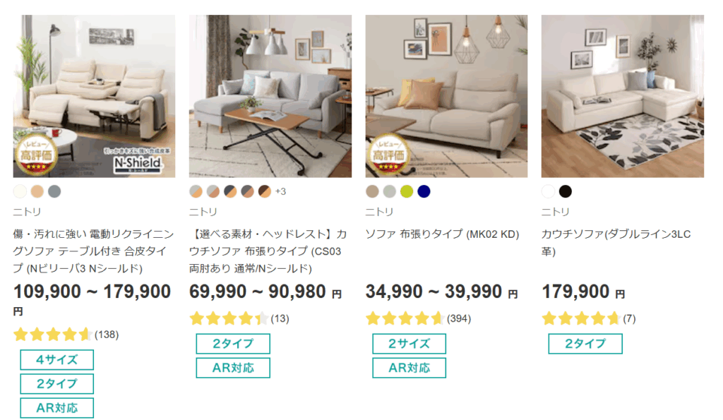Click the star rating with 13 reviews
The width and height of the screenshot is (723, 420).
click(x=229, y=318)
